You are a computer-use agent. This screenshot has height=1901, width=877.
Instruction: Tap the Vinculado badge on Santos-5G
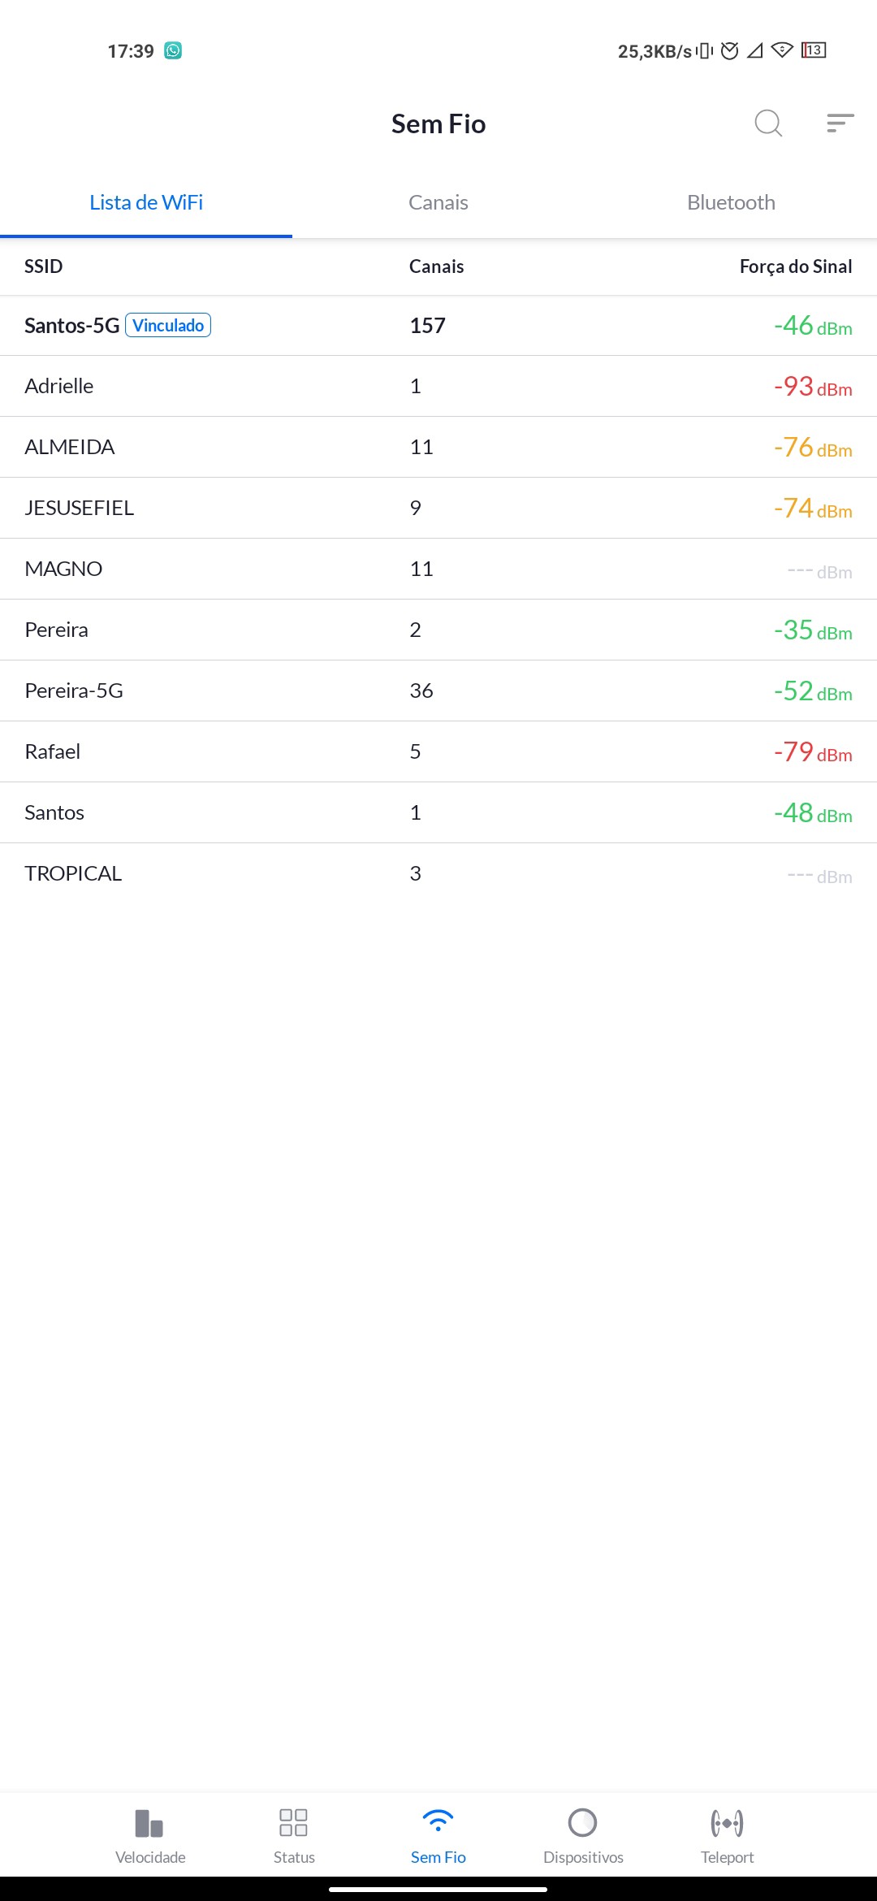click(168, 325)
